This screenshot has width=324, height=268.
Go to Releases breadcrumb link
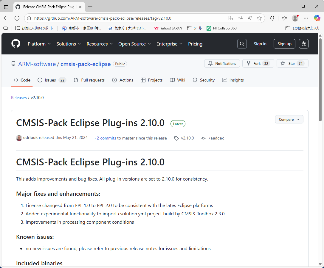point(19,98)
